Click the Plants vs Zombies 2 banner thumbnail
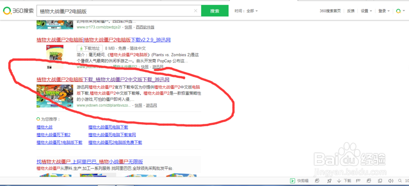This screenshot has height=186, width=409. pos(55,96)
